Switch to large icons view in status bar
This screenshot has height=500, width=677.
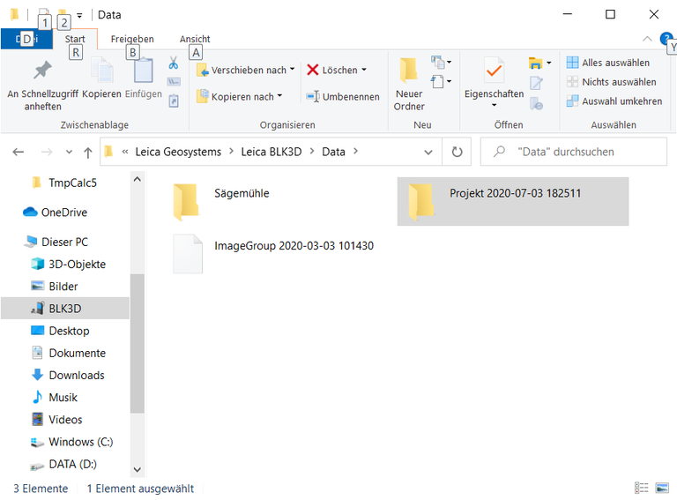pyautogui.click(x=660, y=488)
